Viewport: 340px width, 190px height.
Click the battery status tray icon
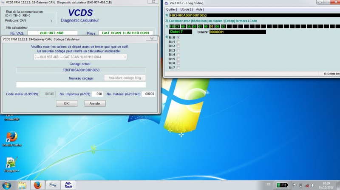tap(281, 185)
